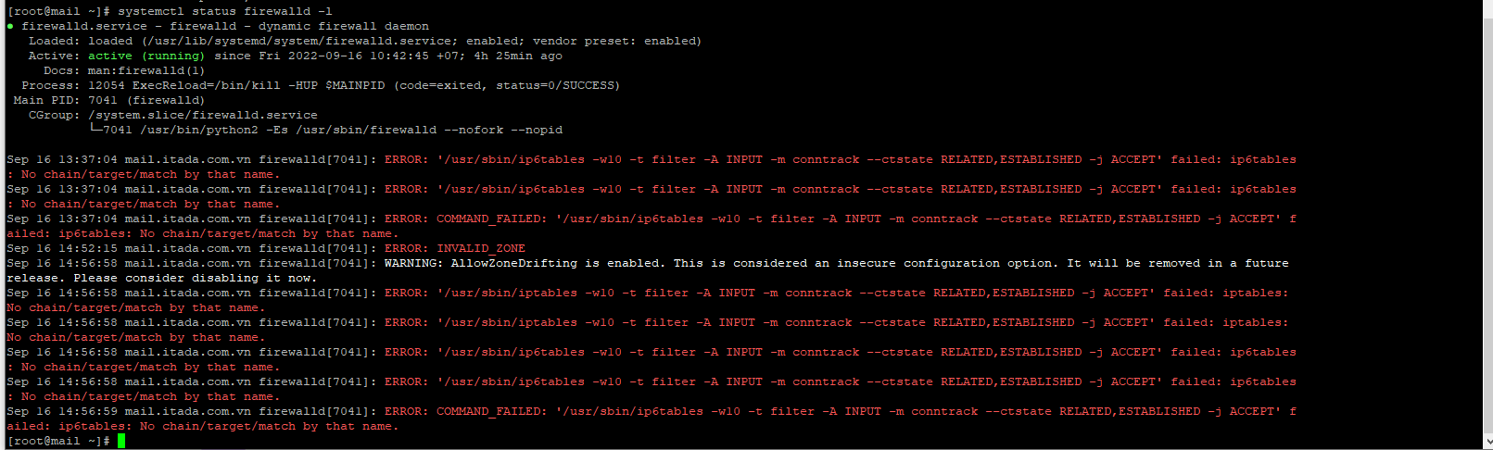Screen dimensions: 1493x450
Task: Click the green firewalld status dot
Action: pyautogui.click(x=10, y=27)
